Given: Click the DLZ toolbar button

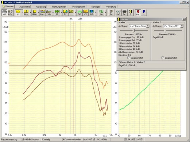Looking at the screenshot, I should [x=80, y=13].
